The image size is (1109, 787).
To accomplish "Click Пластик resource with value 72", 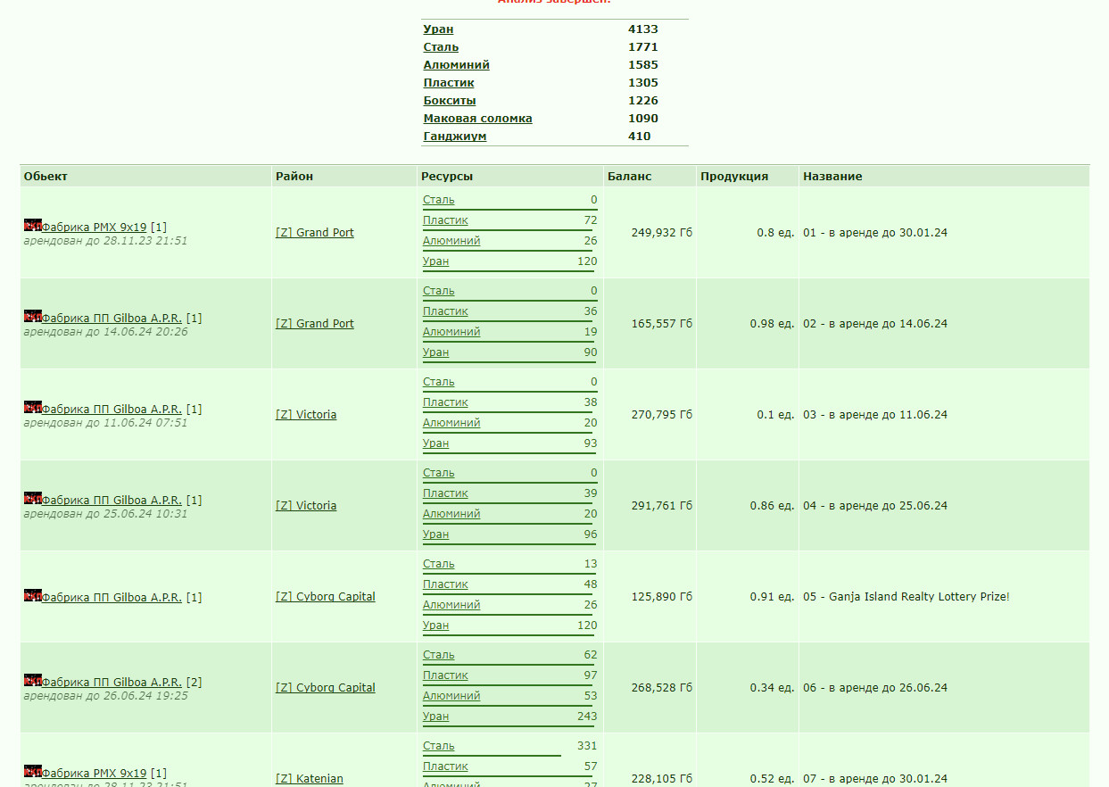I will click(445, 220).
